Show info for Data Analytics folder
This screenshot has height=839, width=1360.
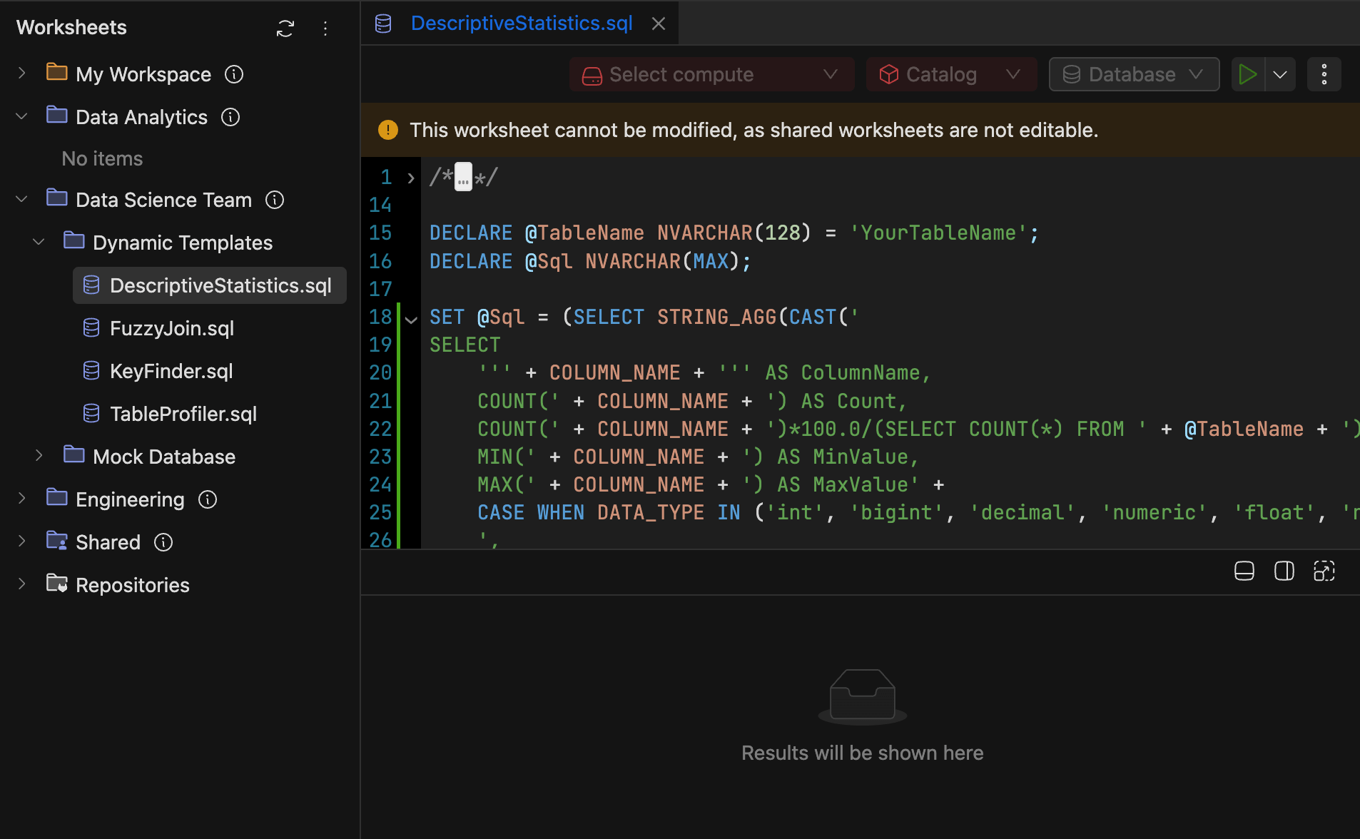coord(230,117)
